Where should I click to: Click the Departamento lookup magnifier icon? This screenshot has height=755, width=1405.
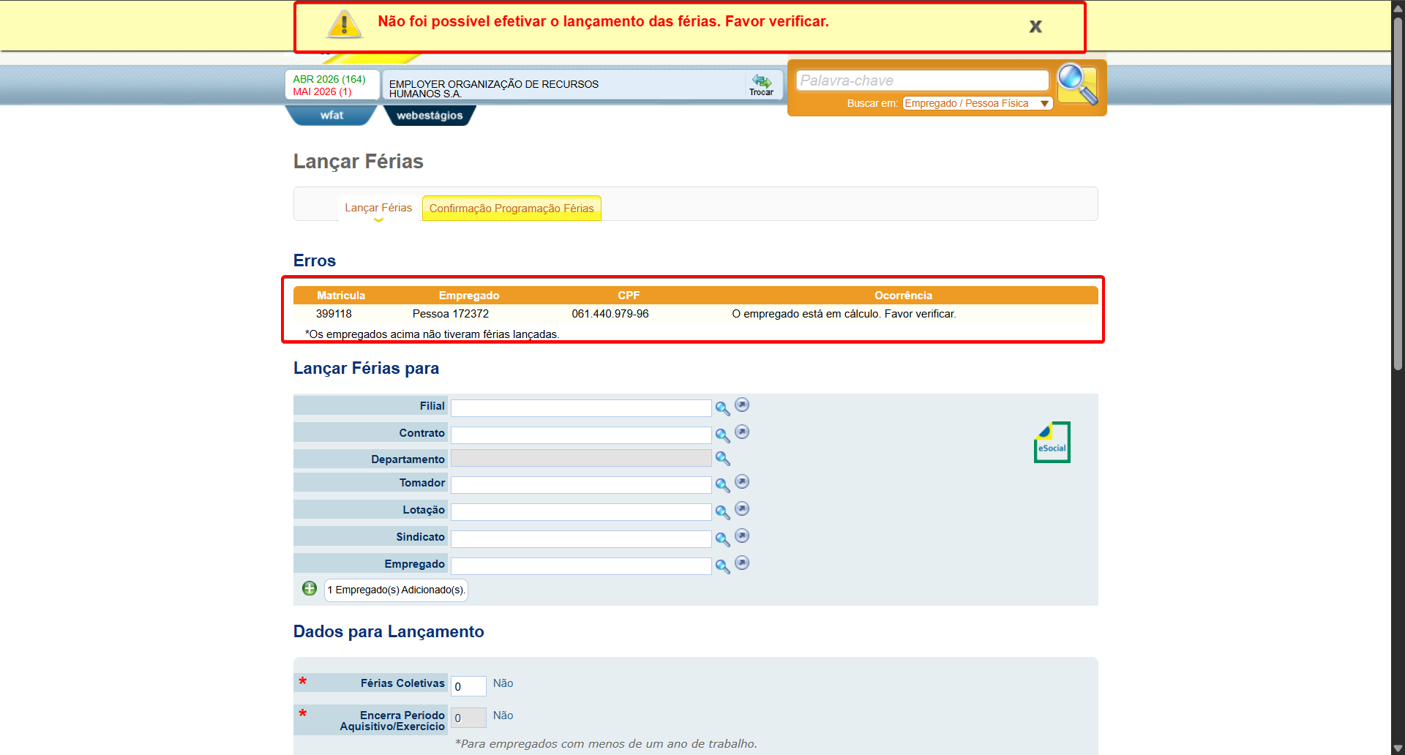pos(722,459)
